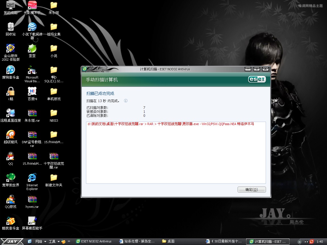Select the infected file entry in the log
This screenshot has width=327, height=245.
171,124
